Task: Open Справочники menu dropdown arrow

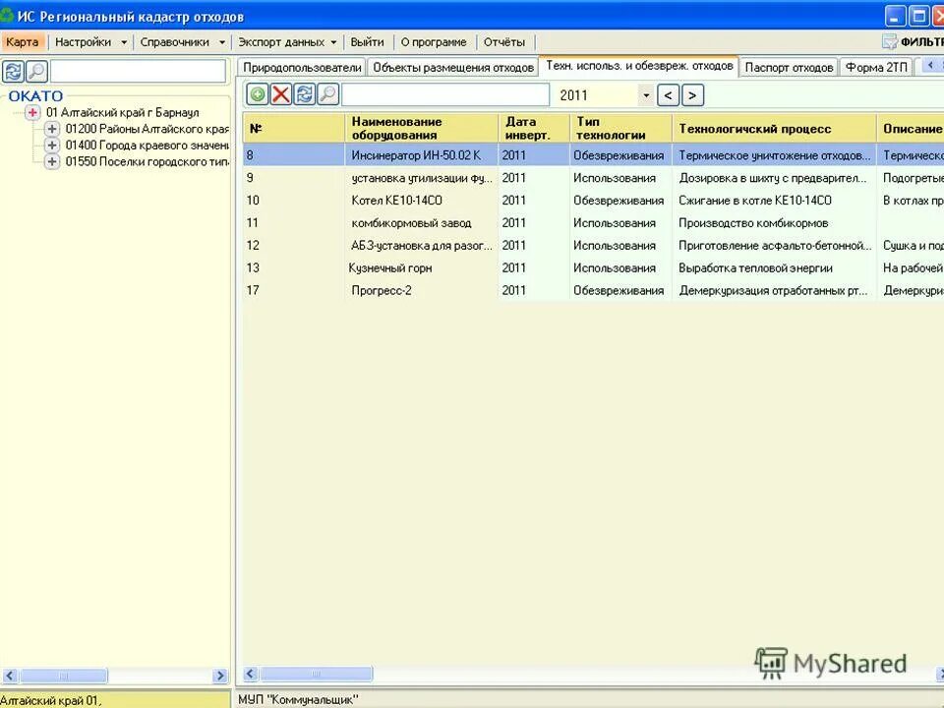Action: click(x=221, y=42)
